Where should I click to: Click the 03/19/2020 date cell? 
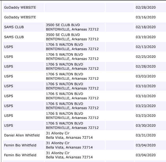pos(146,37)
